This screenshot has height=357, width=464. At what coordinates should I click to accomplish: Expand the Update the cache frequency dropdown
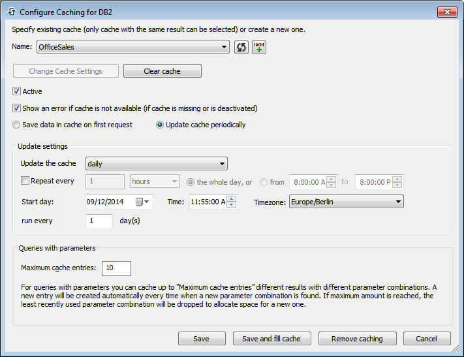pyautogui.click(x=223, y=164)
